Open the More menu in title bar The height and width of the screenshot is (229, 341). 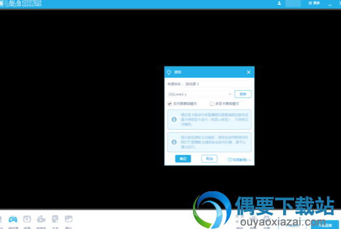coord(314,3)
